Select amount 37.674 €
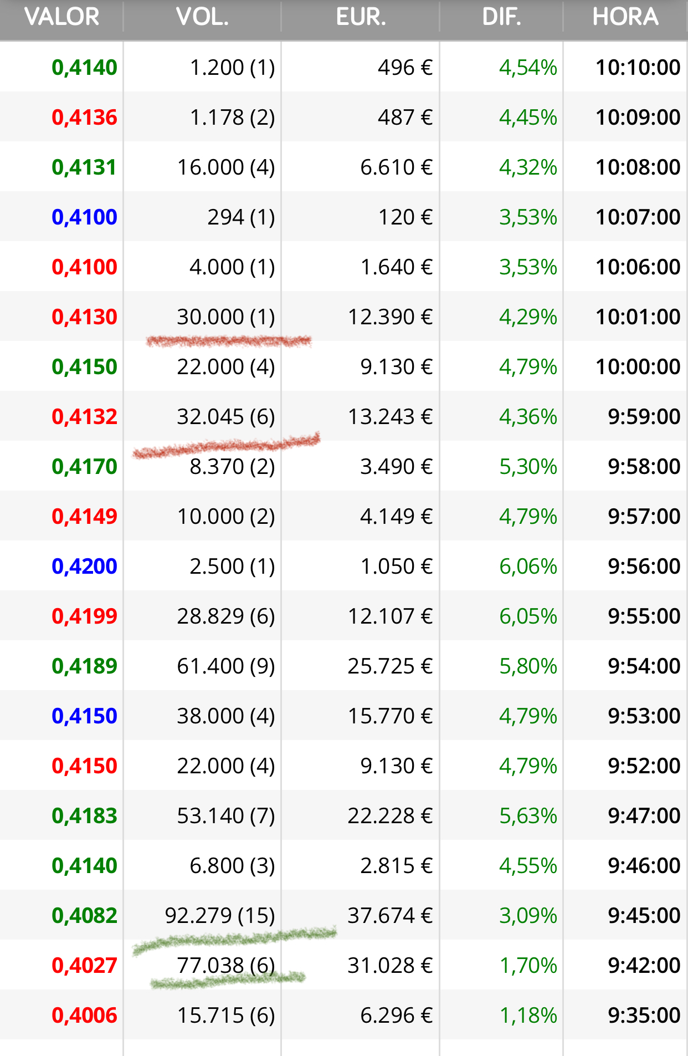The image size is (688, 1056). pos(390,916)
